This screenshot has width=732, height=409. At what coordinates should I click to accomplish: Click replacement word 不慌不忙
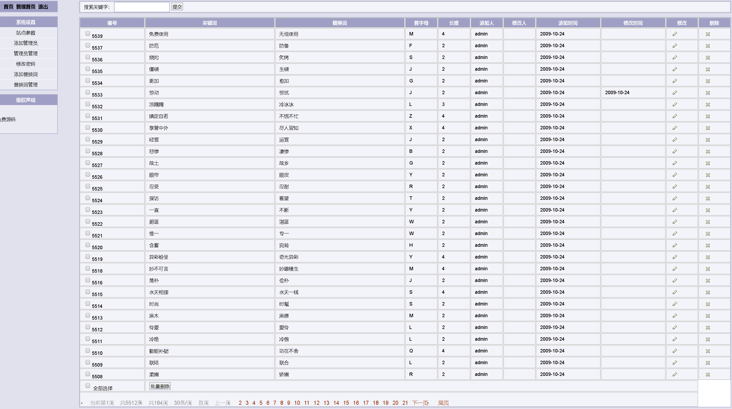tap(289, 116)
